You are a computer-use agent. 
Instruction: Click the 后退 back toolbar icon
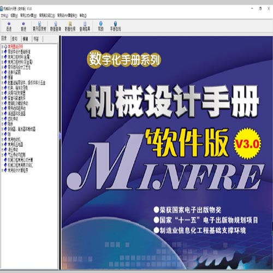(9, 26)
